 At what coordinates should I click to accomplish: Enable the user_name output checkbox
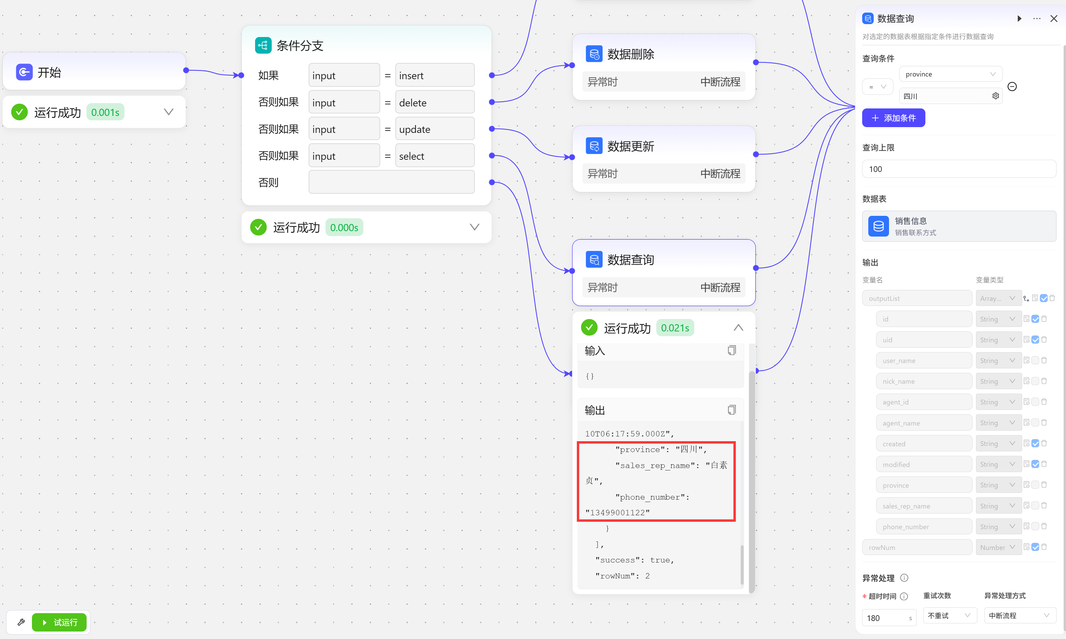1035,360
